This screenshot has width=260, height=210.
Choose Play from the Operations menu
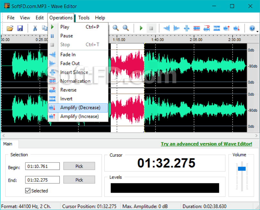[x=78, y=27]
